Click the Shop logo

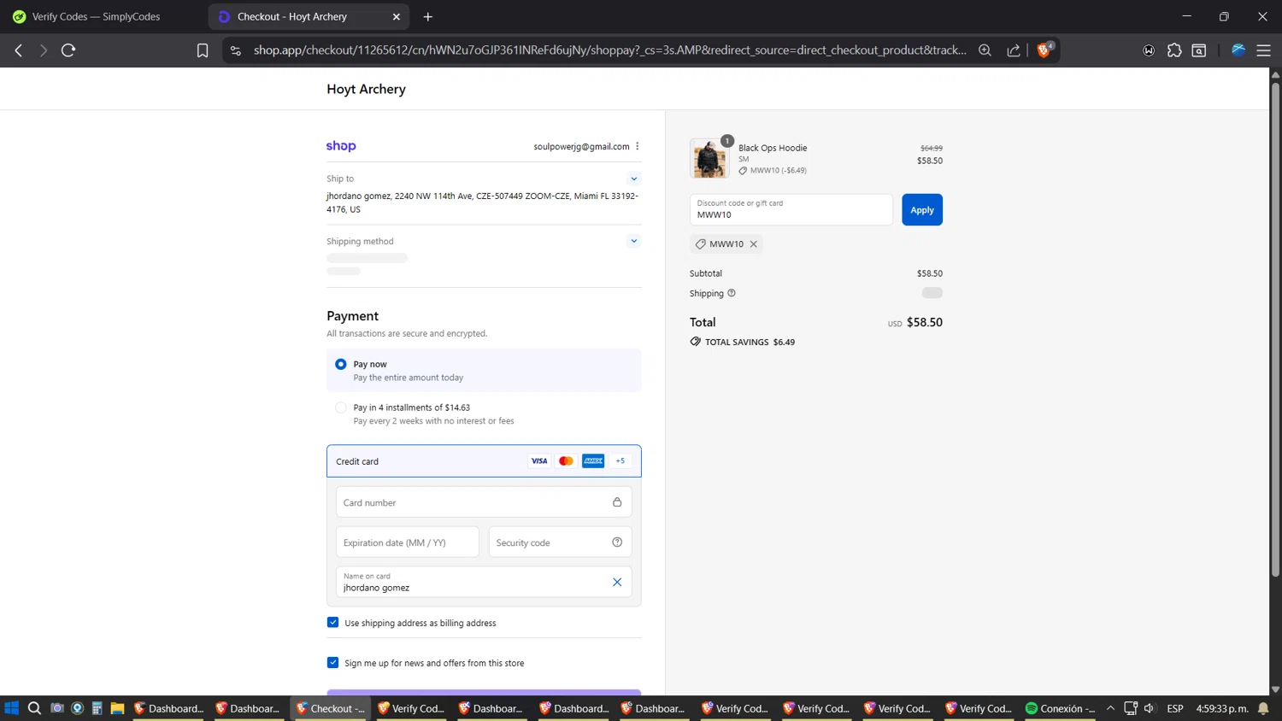341,146
